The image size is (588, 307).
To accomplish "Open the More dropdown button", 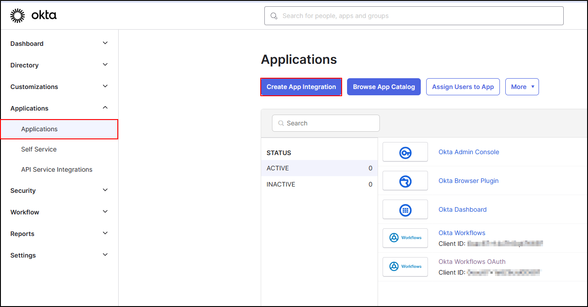I will (x=521, y=87).
